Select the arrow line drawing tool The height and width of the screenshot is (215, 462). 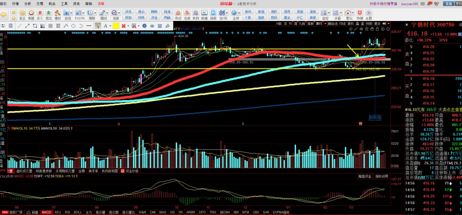pyautogui.click(x=27, y=26)
